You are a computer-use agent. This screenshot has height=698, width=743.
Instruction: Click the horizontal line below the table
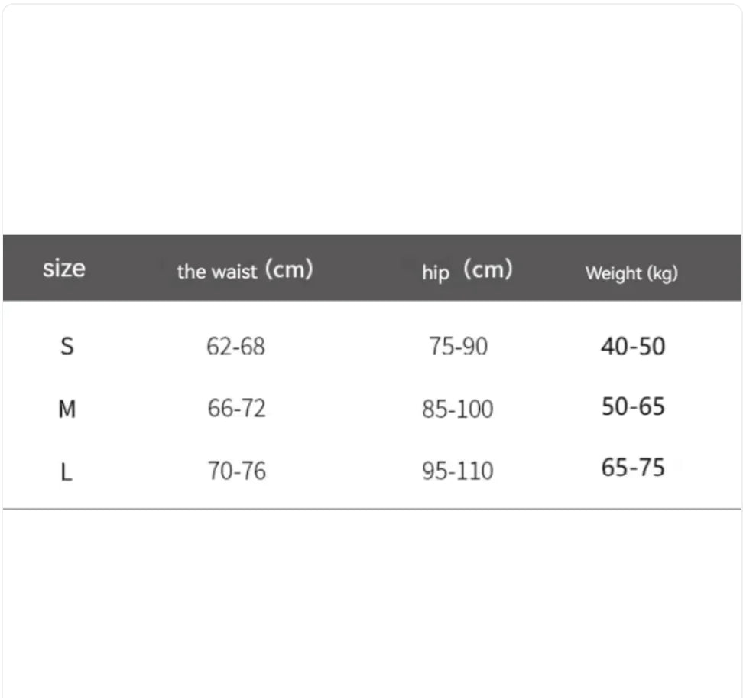372,509
